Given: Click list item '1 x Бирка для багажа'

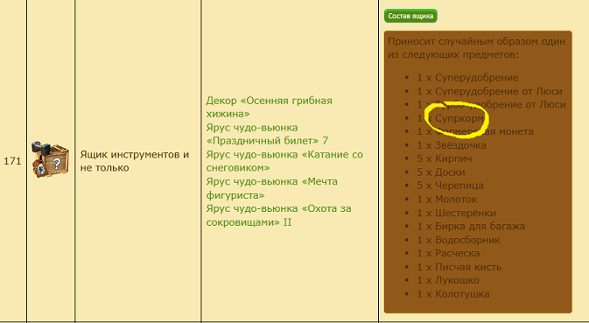Looking at the screenshot, I should click(x=471, y=227).
